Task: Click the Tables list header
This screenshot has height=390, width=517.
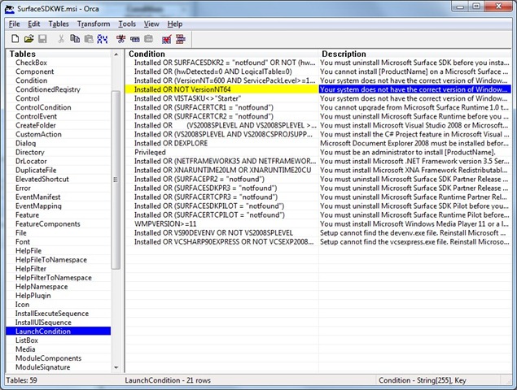Action: point(59,54)
